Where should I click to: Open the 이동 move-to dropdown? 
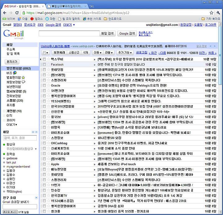point(98,53)
